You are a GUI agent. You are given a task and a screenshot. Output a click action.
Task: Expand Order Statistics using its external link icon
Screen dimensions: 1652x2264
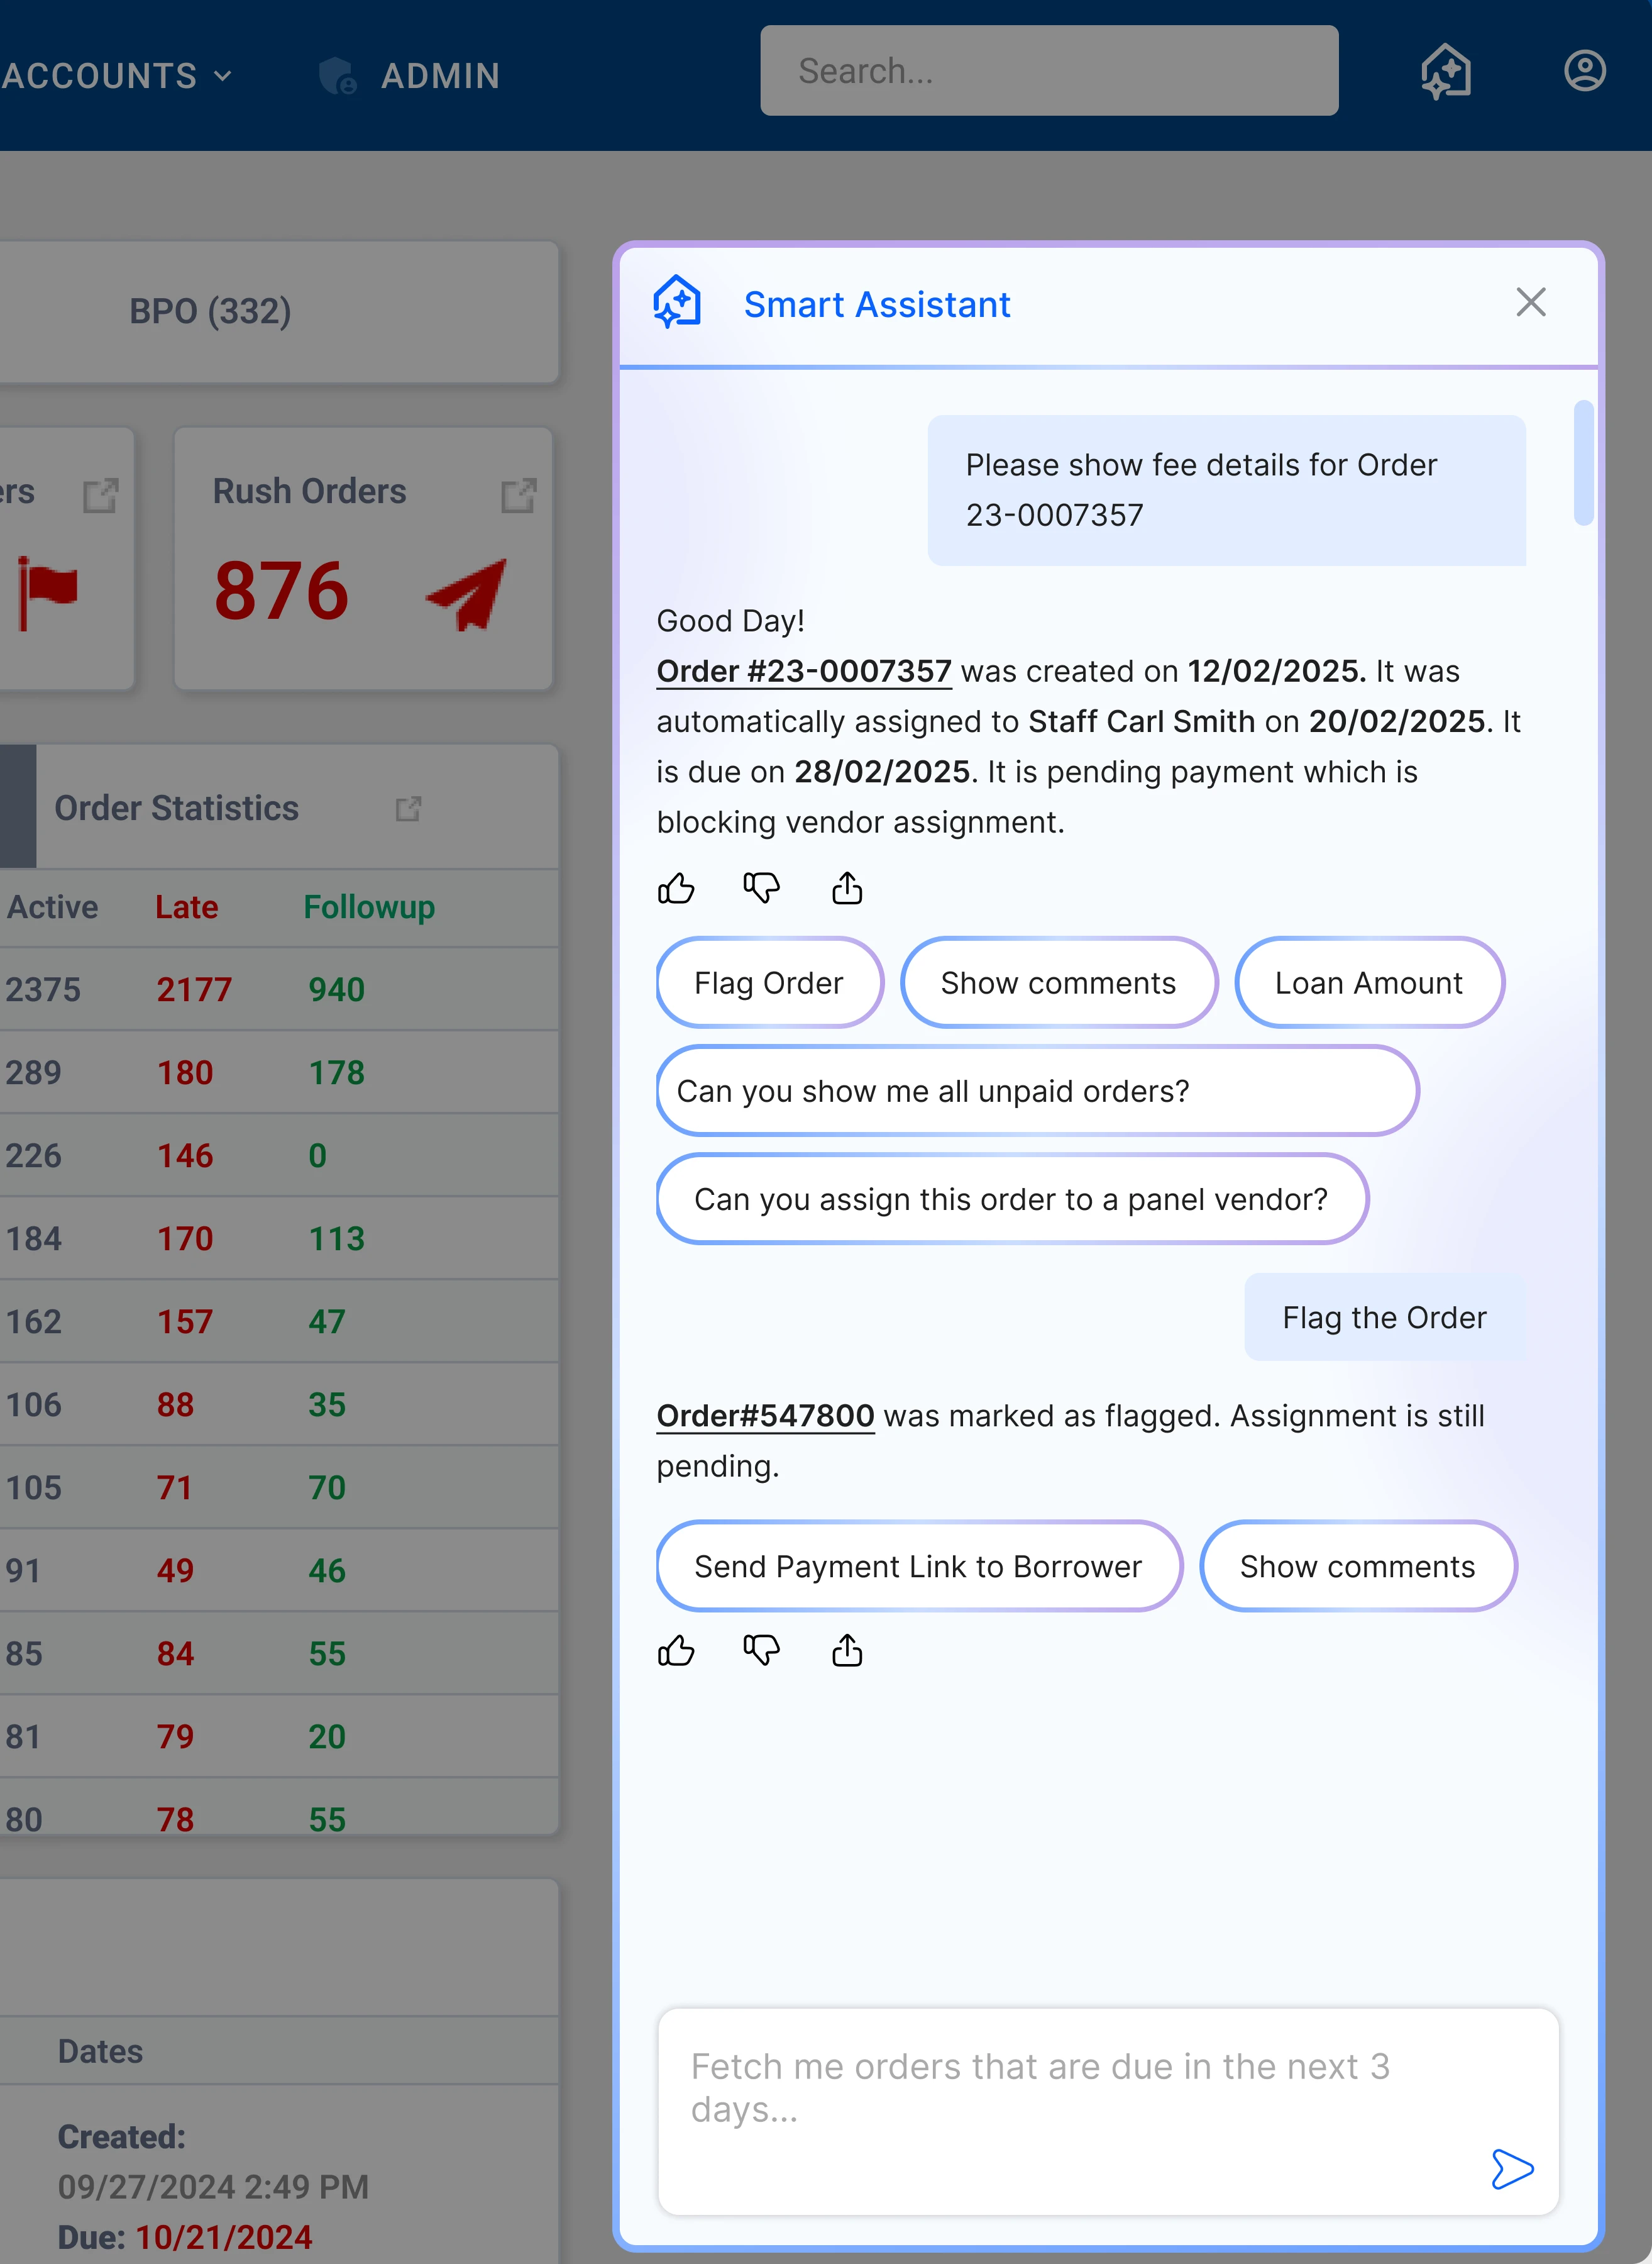[x=408, y=809]
